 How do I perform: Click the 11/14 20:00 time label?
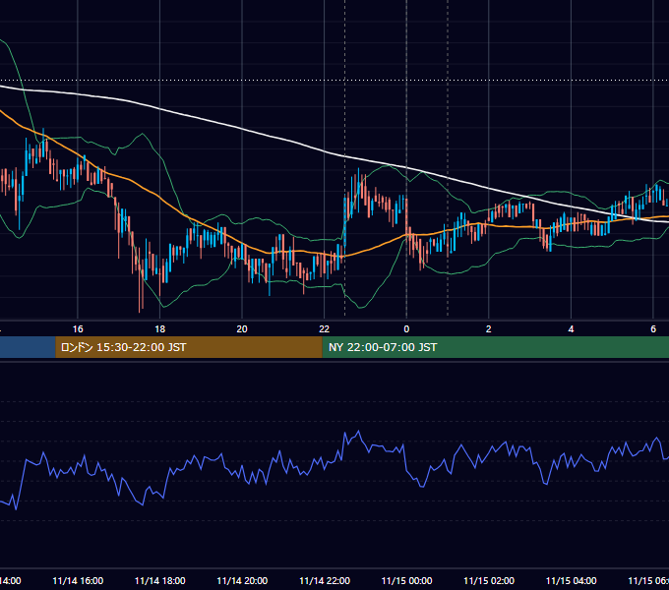(242, 580)
